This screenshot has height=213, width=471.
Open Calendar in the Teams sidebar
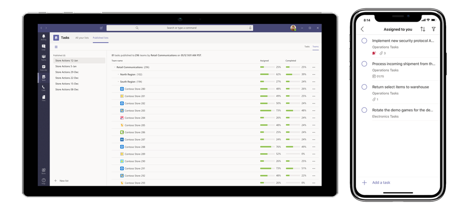click(x=43, y=68)
